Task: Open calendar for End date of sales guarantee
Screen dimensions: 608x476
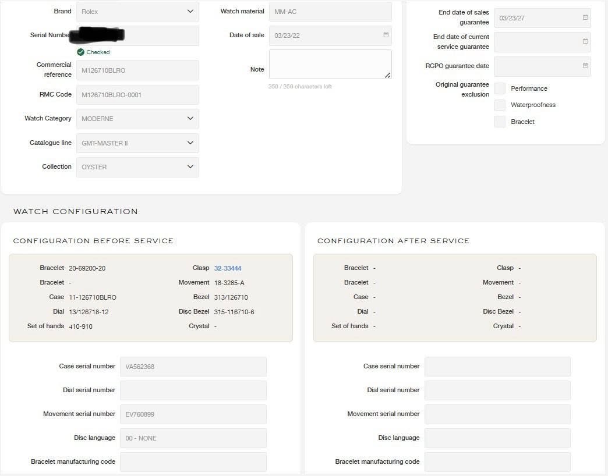Action: point(585,17)
